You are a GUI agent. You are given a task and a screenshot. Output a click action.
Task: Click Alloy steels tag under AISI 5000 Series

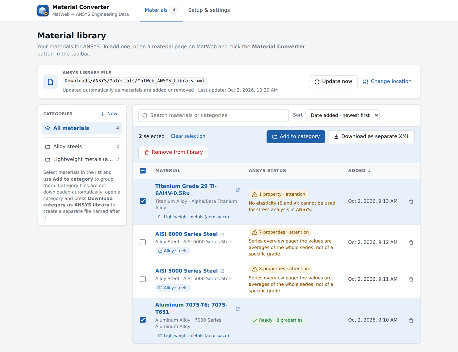173,288
